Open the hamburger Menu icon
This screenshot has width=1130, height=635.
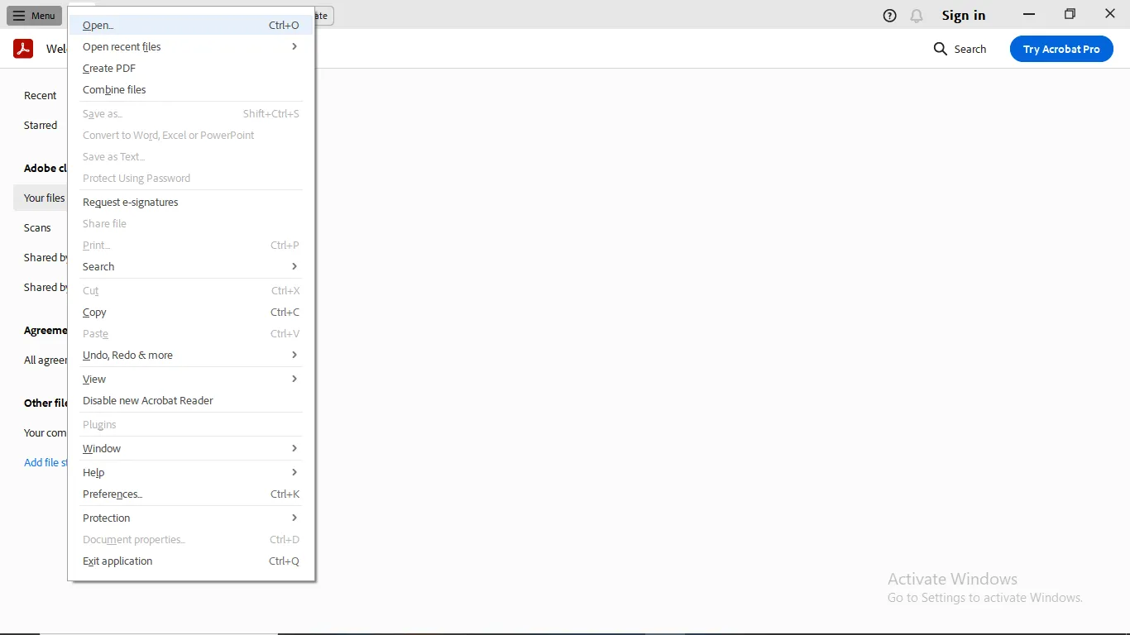[x=33, y=15]
